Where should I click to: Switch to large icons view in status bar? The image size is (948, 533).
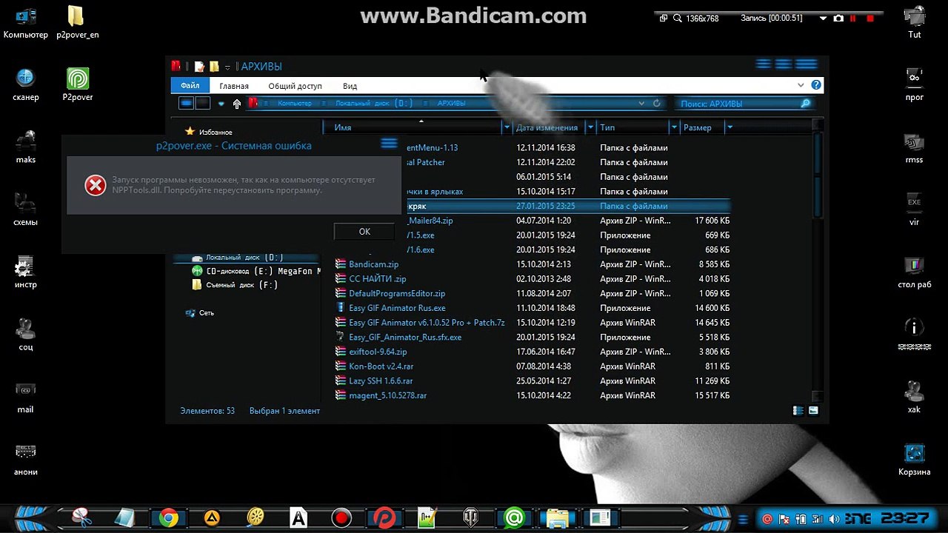813,410
